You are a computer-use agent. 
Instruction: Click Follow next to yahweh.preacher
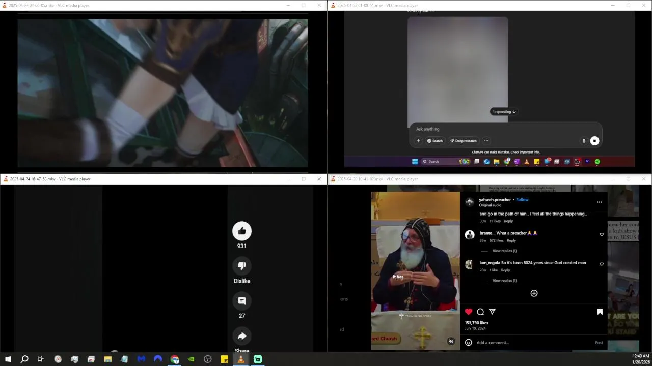coord(522,200)
